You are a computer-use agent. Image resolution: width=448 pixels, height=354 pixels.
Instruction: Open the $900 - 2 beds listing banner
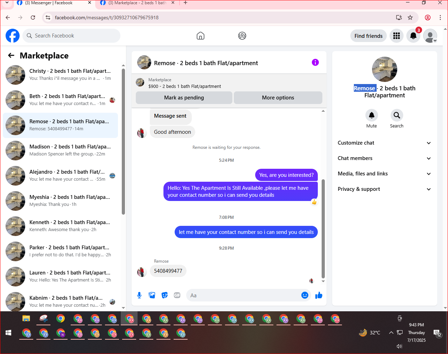229,83
